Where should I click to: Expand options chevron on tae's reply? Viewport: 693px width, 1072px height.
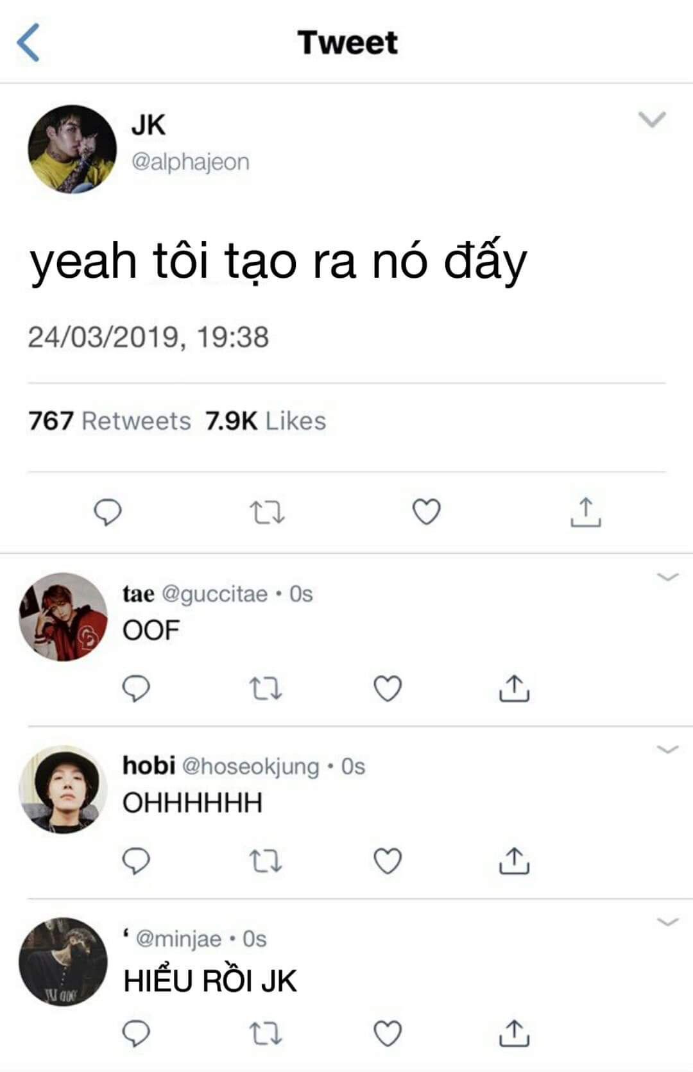click(x=668, y=577)
